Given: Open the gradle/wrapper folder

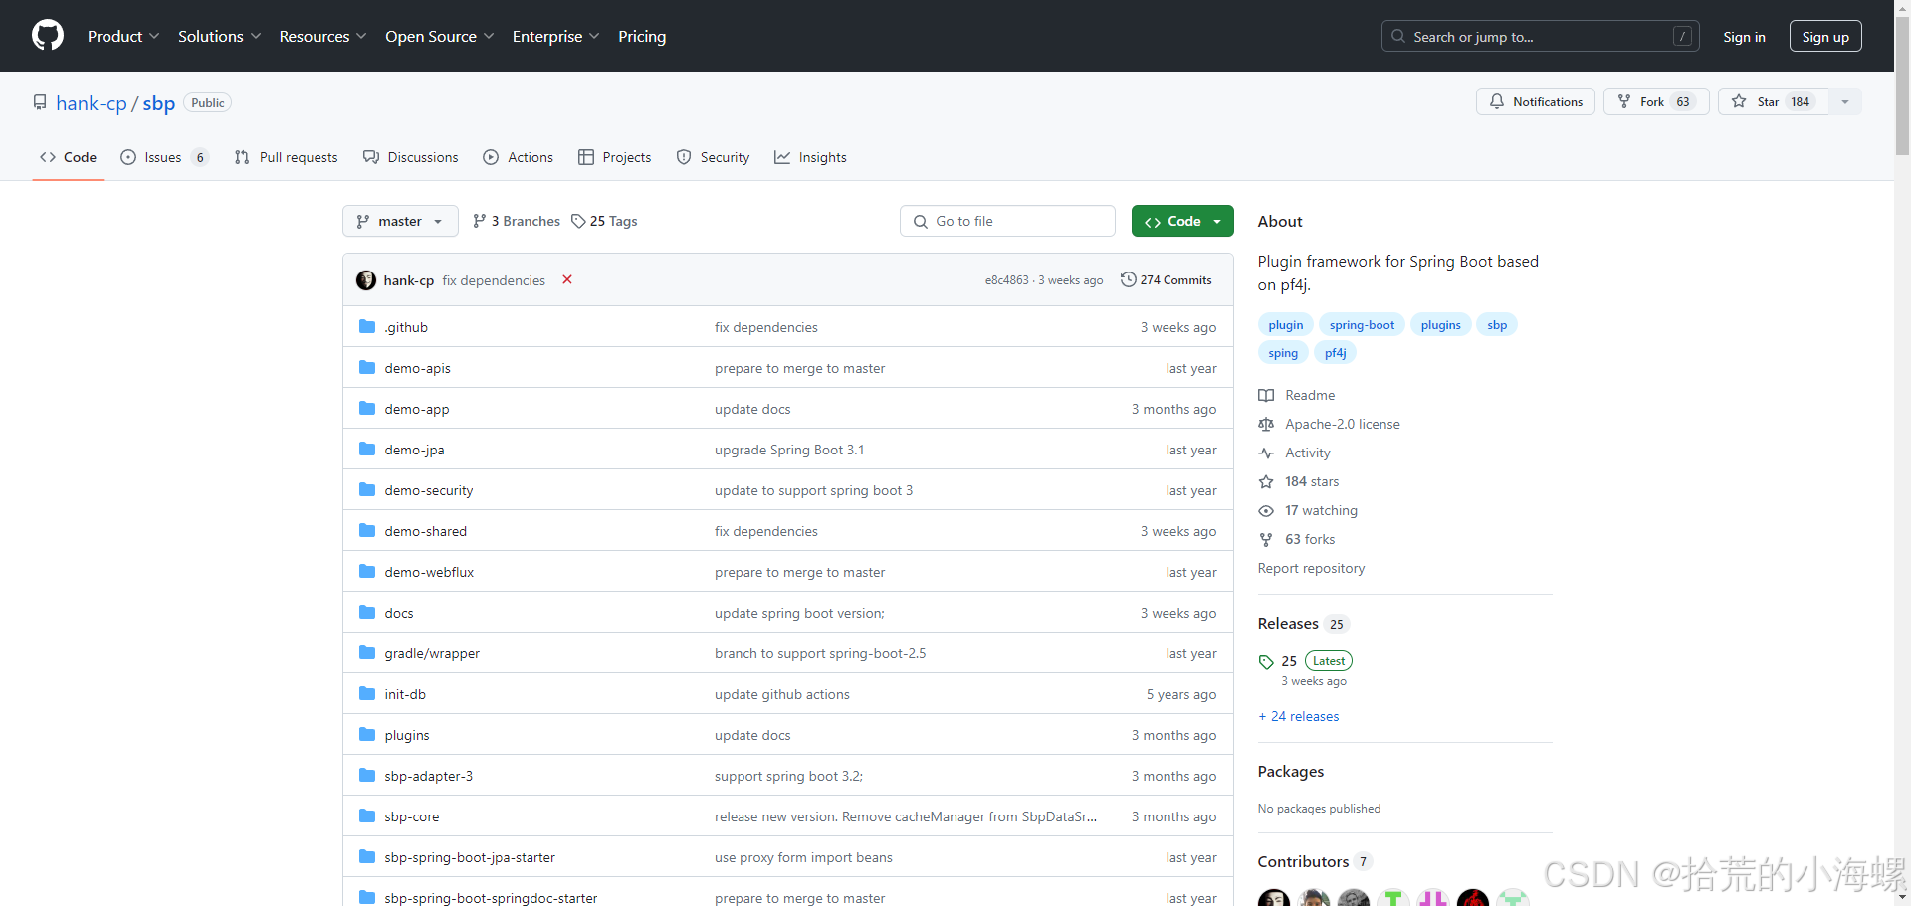Looking at the screenshot, I should (x=432, y=653).
